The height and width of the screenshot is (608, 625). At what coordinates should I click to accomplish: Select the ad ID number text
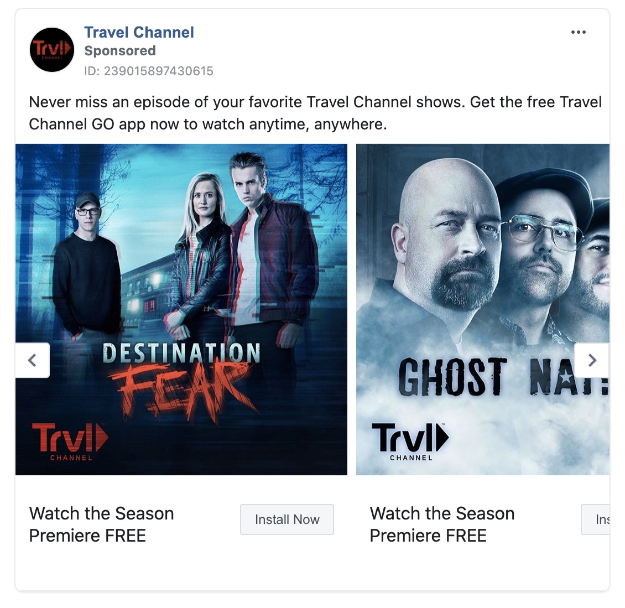click(x=149, y=71)
